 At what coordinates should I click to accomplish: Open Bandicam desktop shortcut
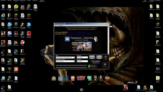10,43
